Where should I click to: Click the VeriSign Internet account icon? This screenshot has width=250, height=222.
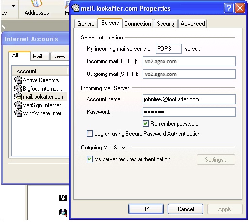[18, 105]
